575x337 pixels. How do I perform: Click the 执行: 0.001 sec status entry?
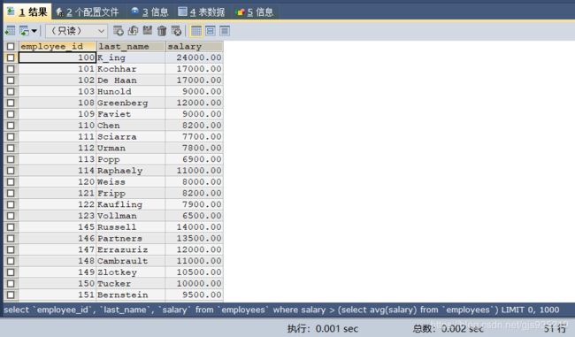coord(323,328)
